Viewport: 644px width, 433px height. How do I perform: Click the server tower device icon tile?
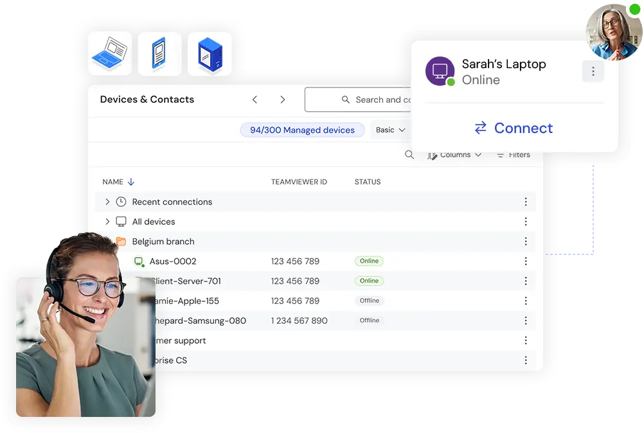210,54
